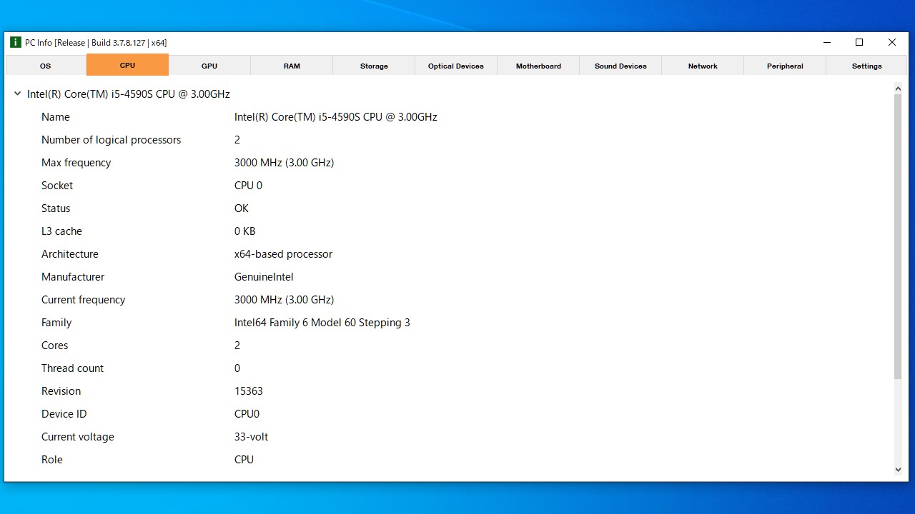Minimize the PC Info window
The width and height of the screenshot is (915, 514).
(826, 42)
